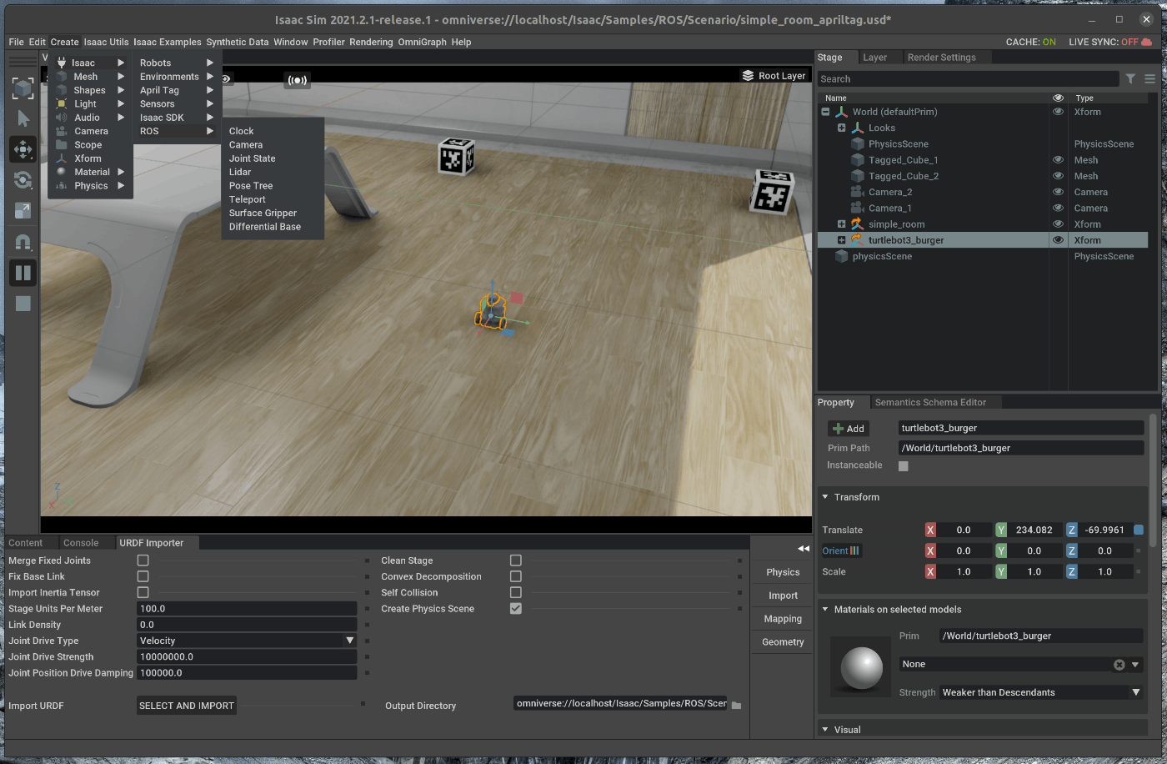Open the Stage options hamburger menu
The height and width of the screenshot is (764, 1167).
point(1149,78)
